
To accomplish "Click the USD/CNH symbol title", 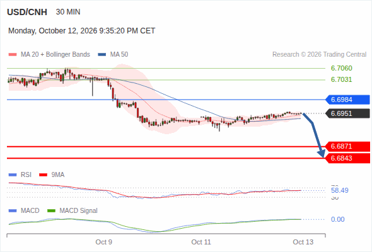I will (27, 12).
